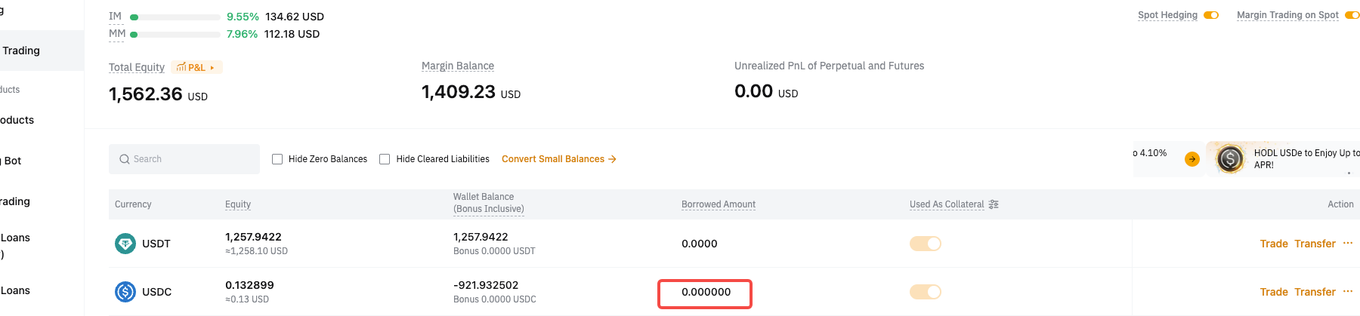Click Trade for the USDT row
1360x316 pixels.
(x=1274, y=244)
